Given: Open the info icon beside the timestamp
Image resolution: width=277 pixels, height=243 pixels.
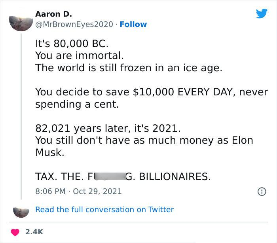Looking at the screenshot, I should tap(262, 192).
